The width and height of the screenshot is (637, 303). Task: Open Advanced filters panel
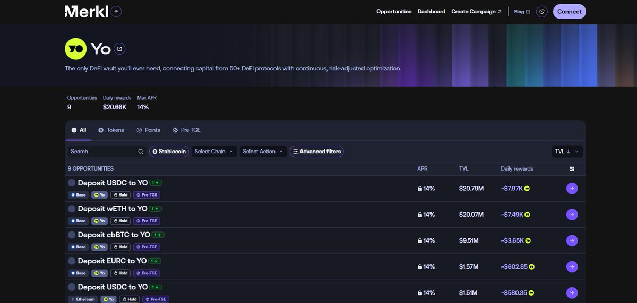[317, 151]
